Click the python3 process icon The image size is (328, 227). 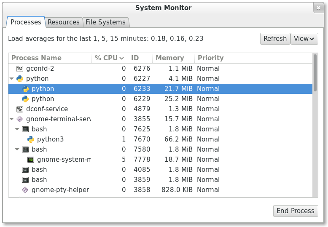coord(31,139)
